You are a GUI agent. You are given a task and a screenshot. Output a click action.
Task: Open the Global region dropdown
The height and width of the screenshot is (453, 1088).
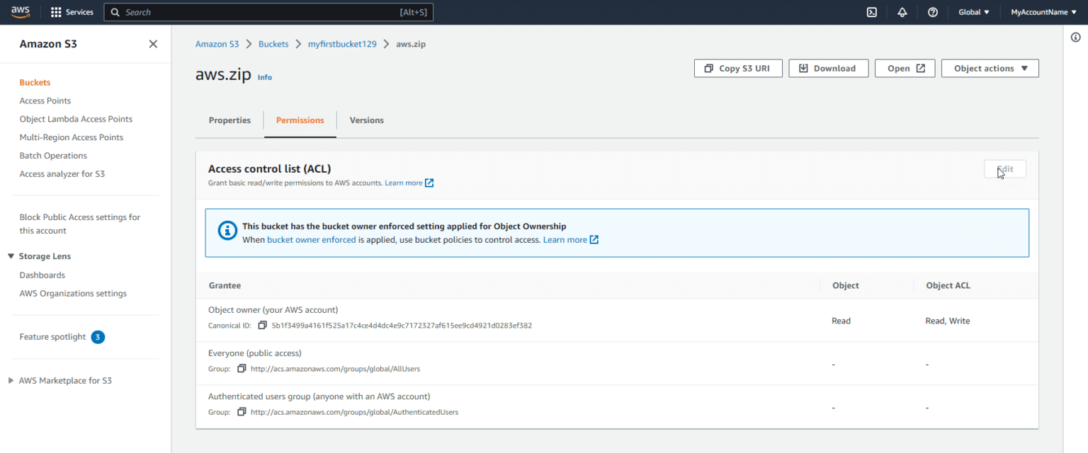coord(973,12)
